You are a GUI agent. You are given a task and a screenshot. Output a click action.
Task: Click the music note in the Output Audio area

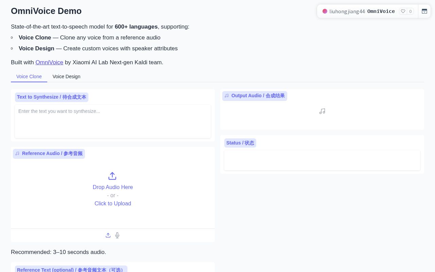tap(322, 111)
